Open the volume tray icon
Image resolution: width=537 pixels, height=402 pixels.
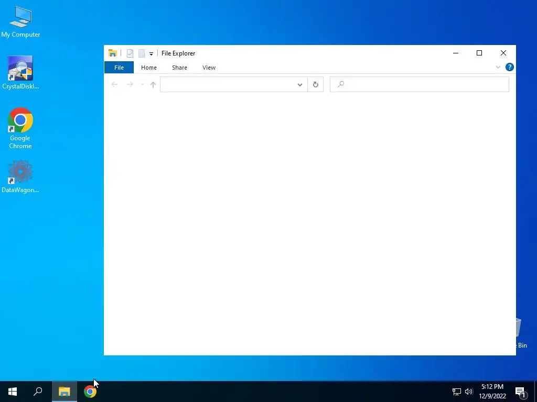coord(469,392)
